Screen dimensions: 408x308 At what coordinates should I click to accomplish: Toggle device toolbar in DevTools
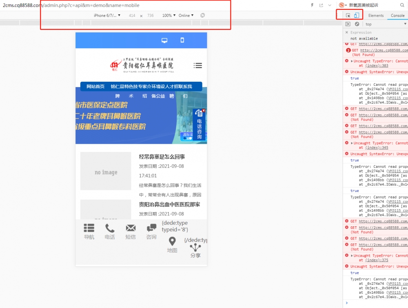[x=357, y=16]
